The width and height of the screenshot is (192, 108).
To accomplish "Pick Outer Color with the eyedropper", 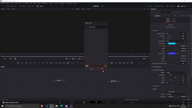I will tap(178, 53).
